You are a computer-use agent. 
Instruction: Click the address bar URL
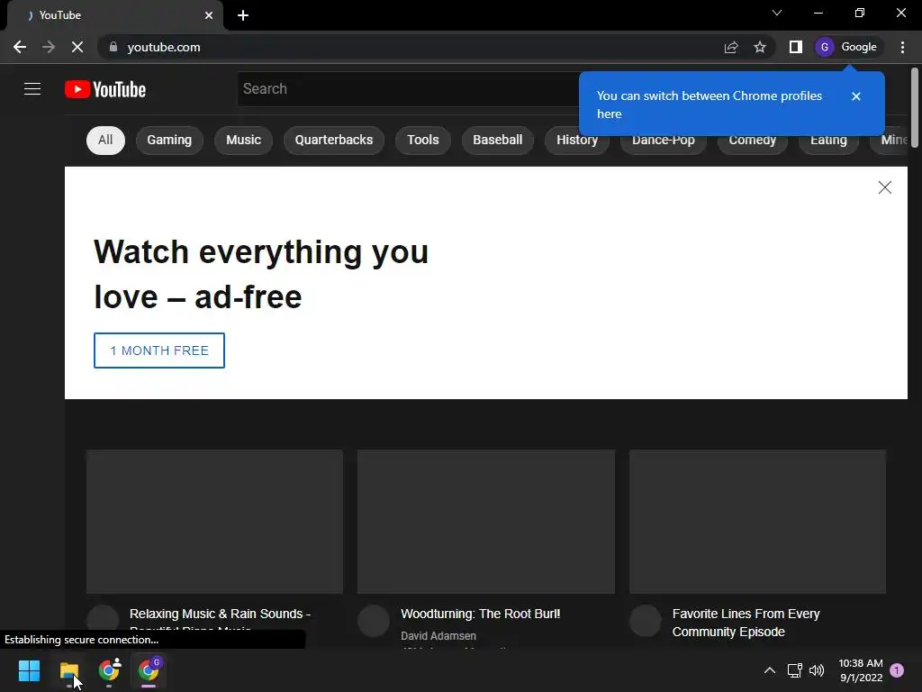point(164,47)
